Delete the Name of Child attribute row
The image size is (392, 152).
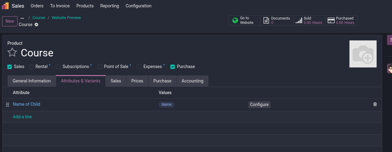[375, 104]
